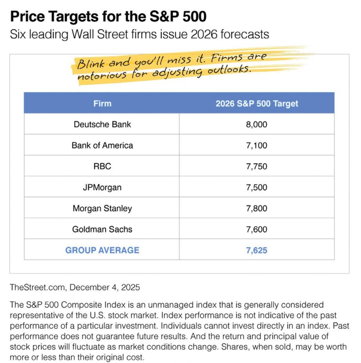361x363 pixels.
Task: Click the 7,625 average value
Action: click(257, 250)
